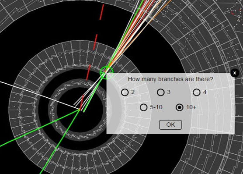Screen dimensions: 243x174
Task: Click the "How many branches are there?" question text
Action: (170, 79)
